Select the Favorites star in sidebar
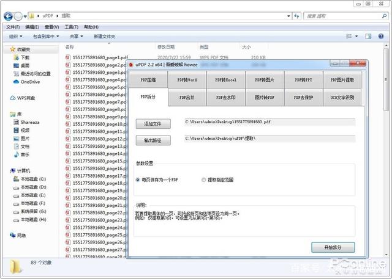The height and width of the screenshot is (279, 392). pyautogui.click(x=12, y=49)
